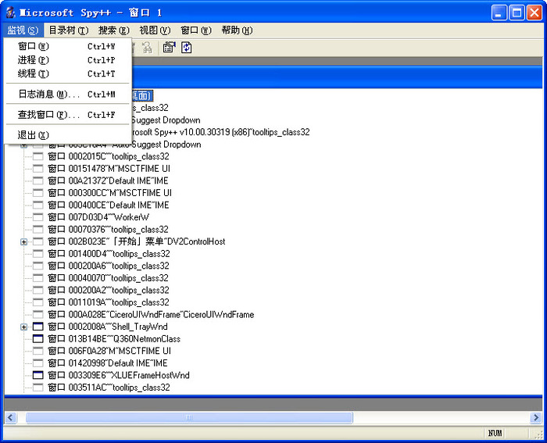
Task: Choose 线程(T) from the dropdown menu
Action: [x=68, y=73]
